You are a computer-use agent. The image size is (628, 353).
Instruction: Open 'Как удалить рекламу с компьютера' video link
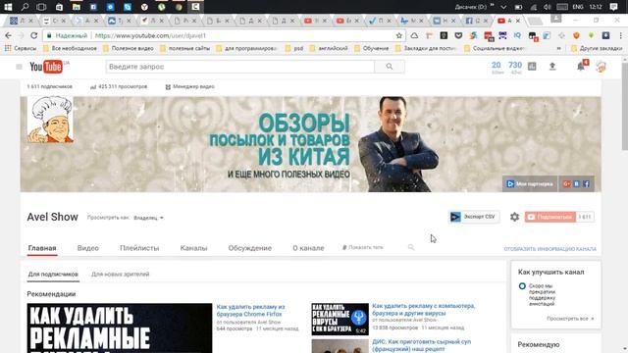[x=423, y=310]
